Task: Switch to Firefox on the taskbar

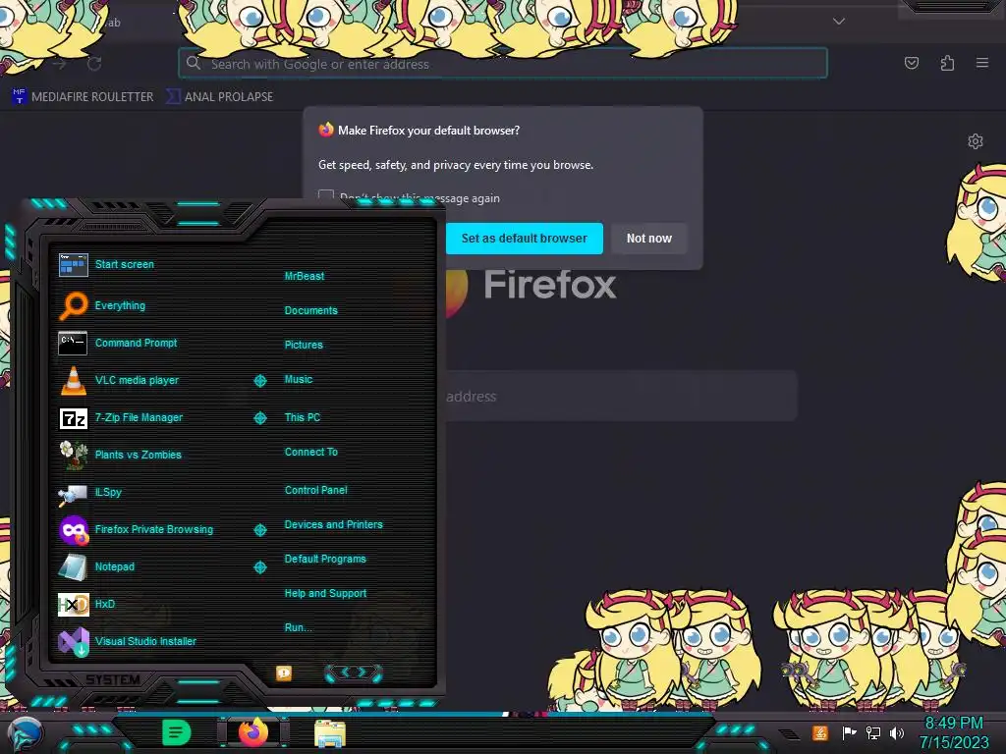Action: (x=253, y=732)
